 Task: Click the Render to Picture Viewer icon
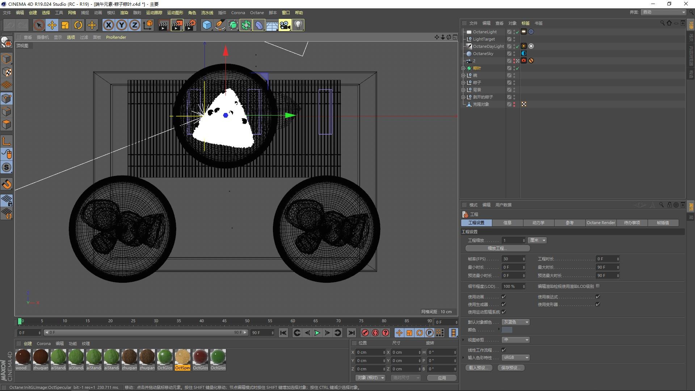[x=177, y=25]
